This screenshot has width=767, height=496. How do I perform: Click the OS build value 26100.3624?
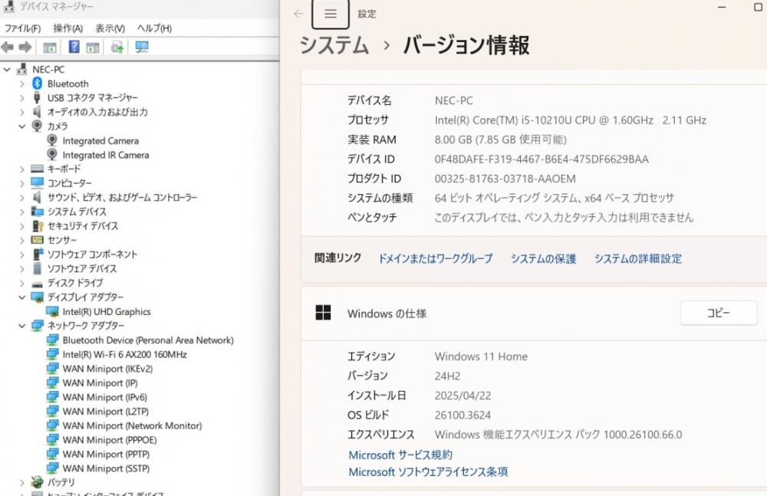(463, 416)
